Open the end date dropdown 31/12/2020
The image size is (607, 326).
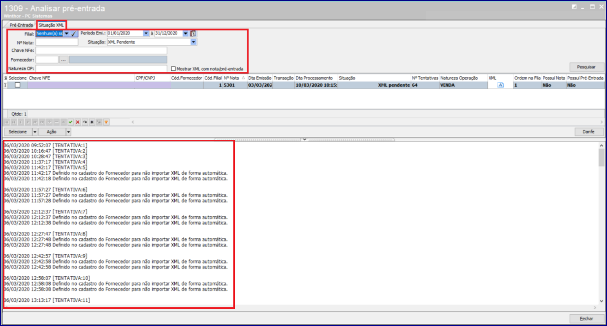(x=186, y=33)
